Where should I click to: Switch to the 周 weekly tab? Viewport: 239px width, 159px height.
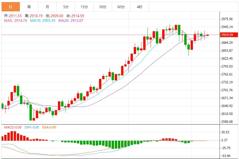click(29, 7)
